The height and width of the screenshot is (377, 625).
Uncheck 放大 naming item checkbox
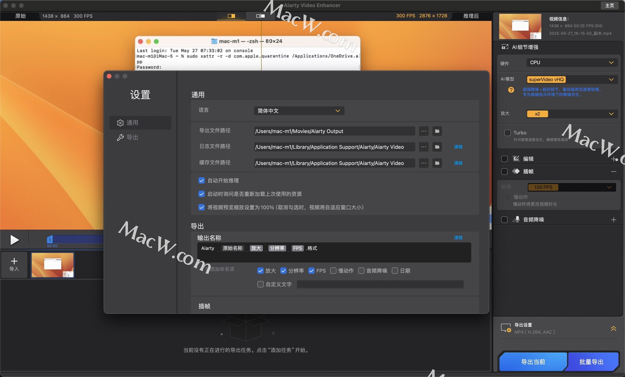point(260,271)
